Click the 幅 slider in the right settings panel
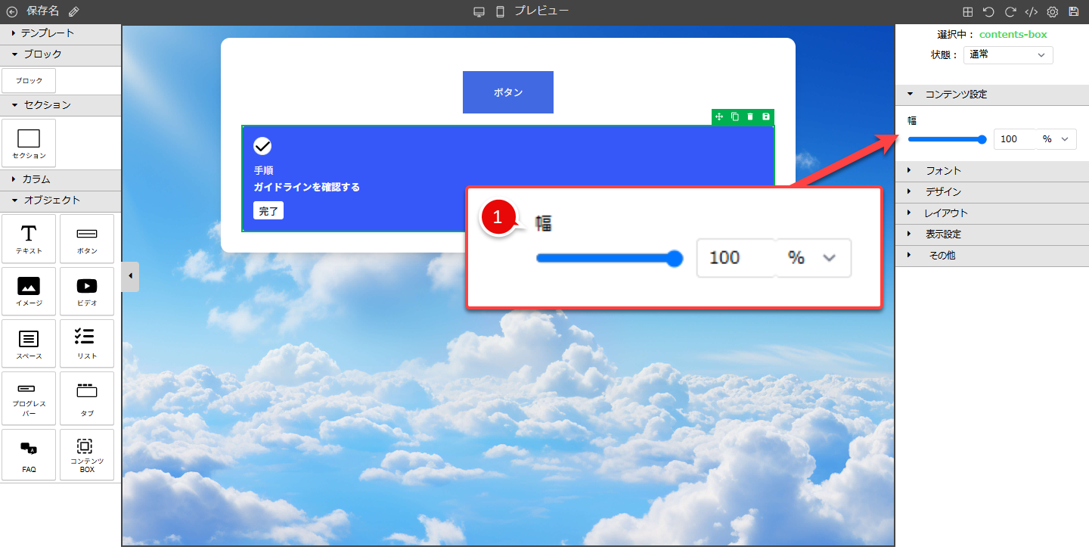 tap(947, 139)
